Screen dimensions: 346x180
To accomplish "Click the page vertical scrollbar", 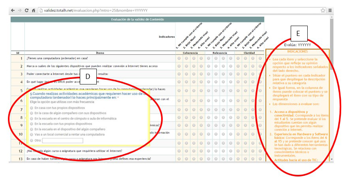I will click(x=332, y=44).
